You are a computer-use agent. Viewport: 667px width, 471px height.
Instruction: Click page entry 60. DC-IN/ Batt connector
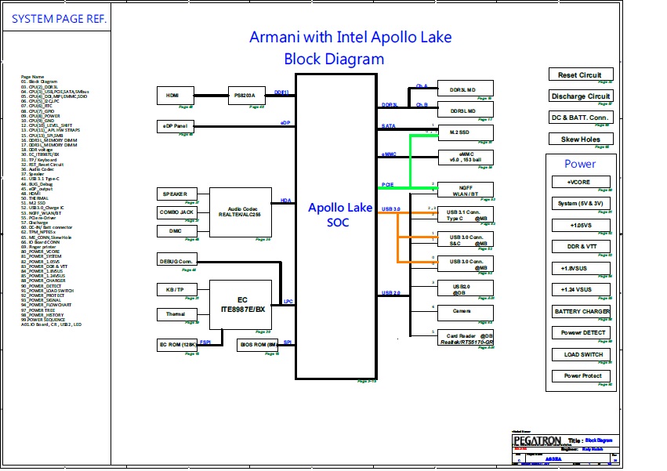[x=46, y=227]
